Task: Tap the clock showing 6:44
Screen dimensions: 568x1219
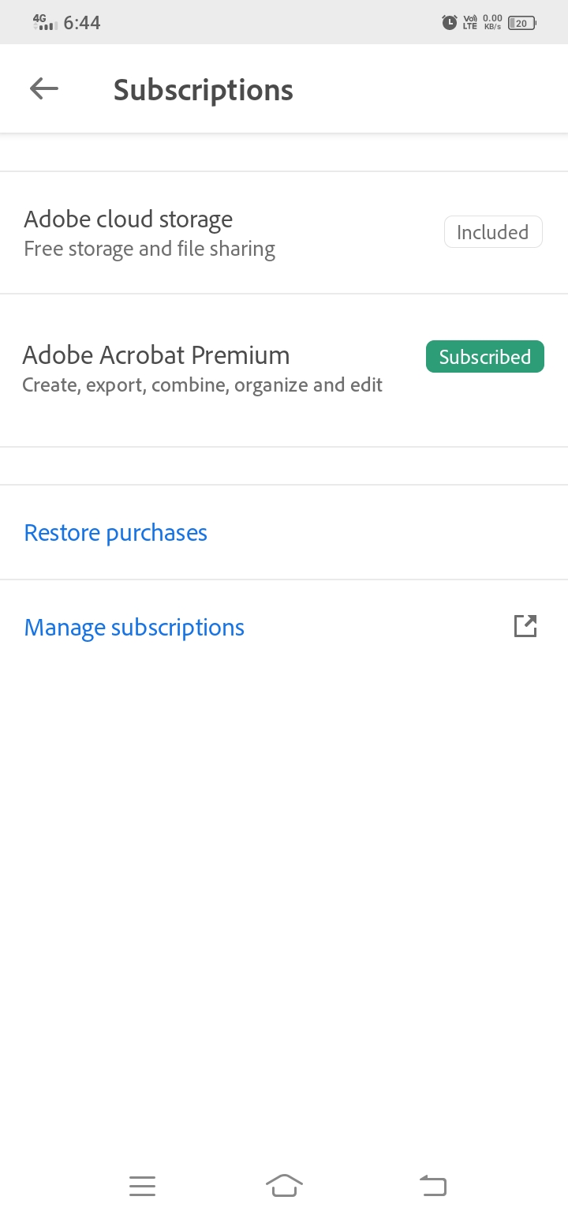Action: (83, 22)
